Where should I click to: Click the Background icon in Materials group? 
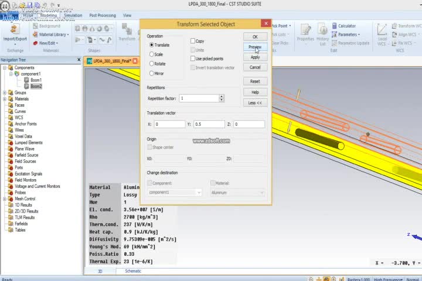(35, 26)
